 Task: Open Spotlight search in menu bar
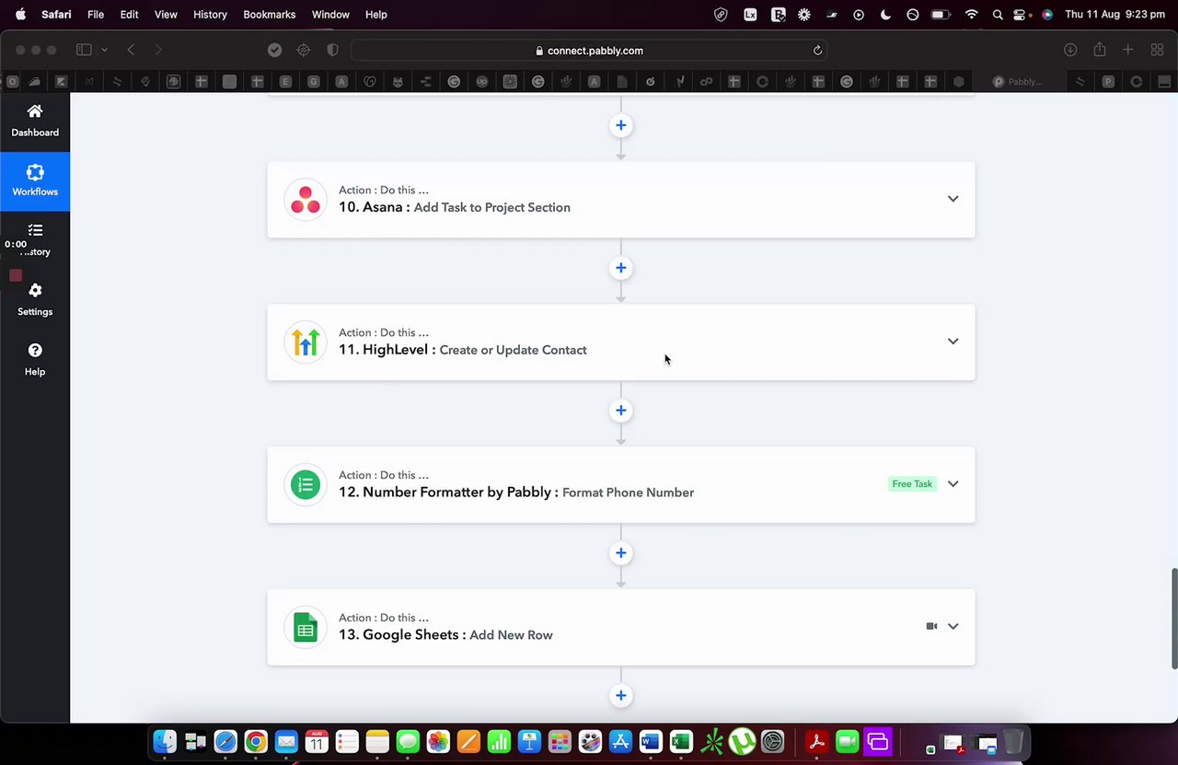(x=998, y=15)
